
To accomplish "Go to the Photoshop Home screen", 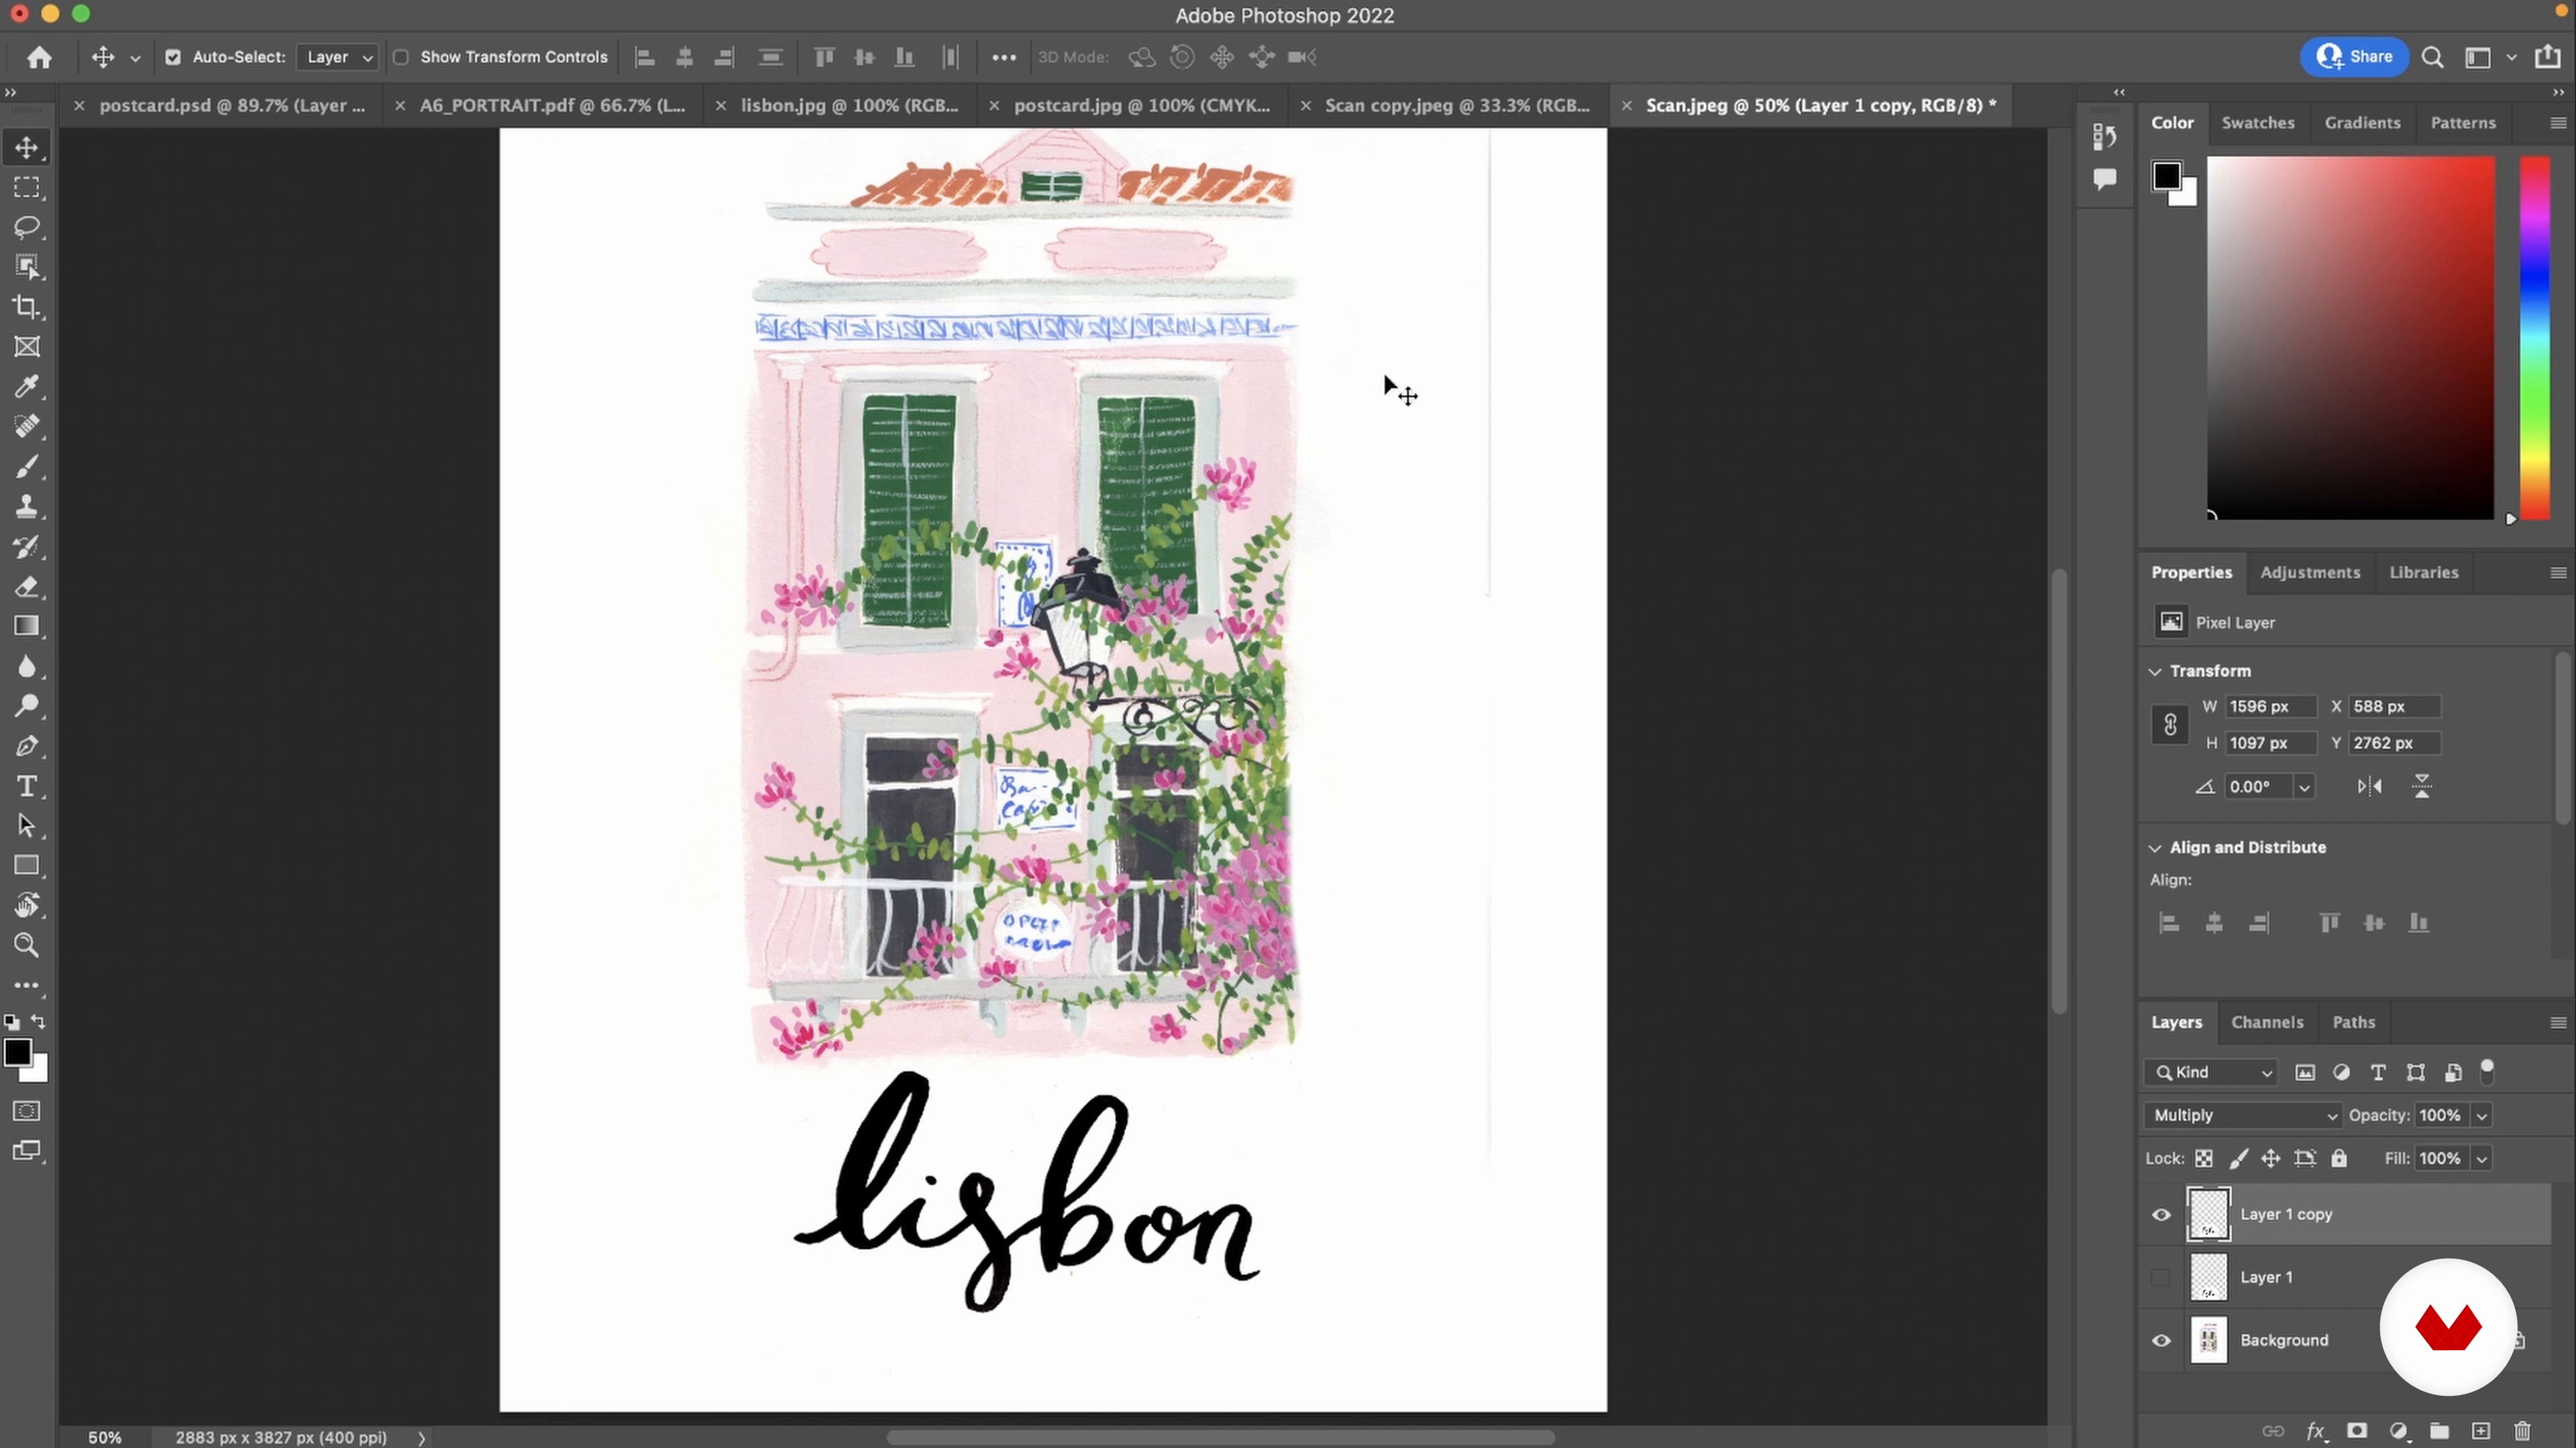I will click(40, 57).
